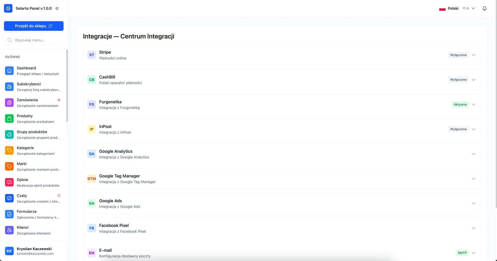Collapse sidebar with double-chevron icon
The height and width of the screenshot is (261, 497).
pyautogui.click(x=57, y=8)
